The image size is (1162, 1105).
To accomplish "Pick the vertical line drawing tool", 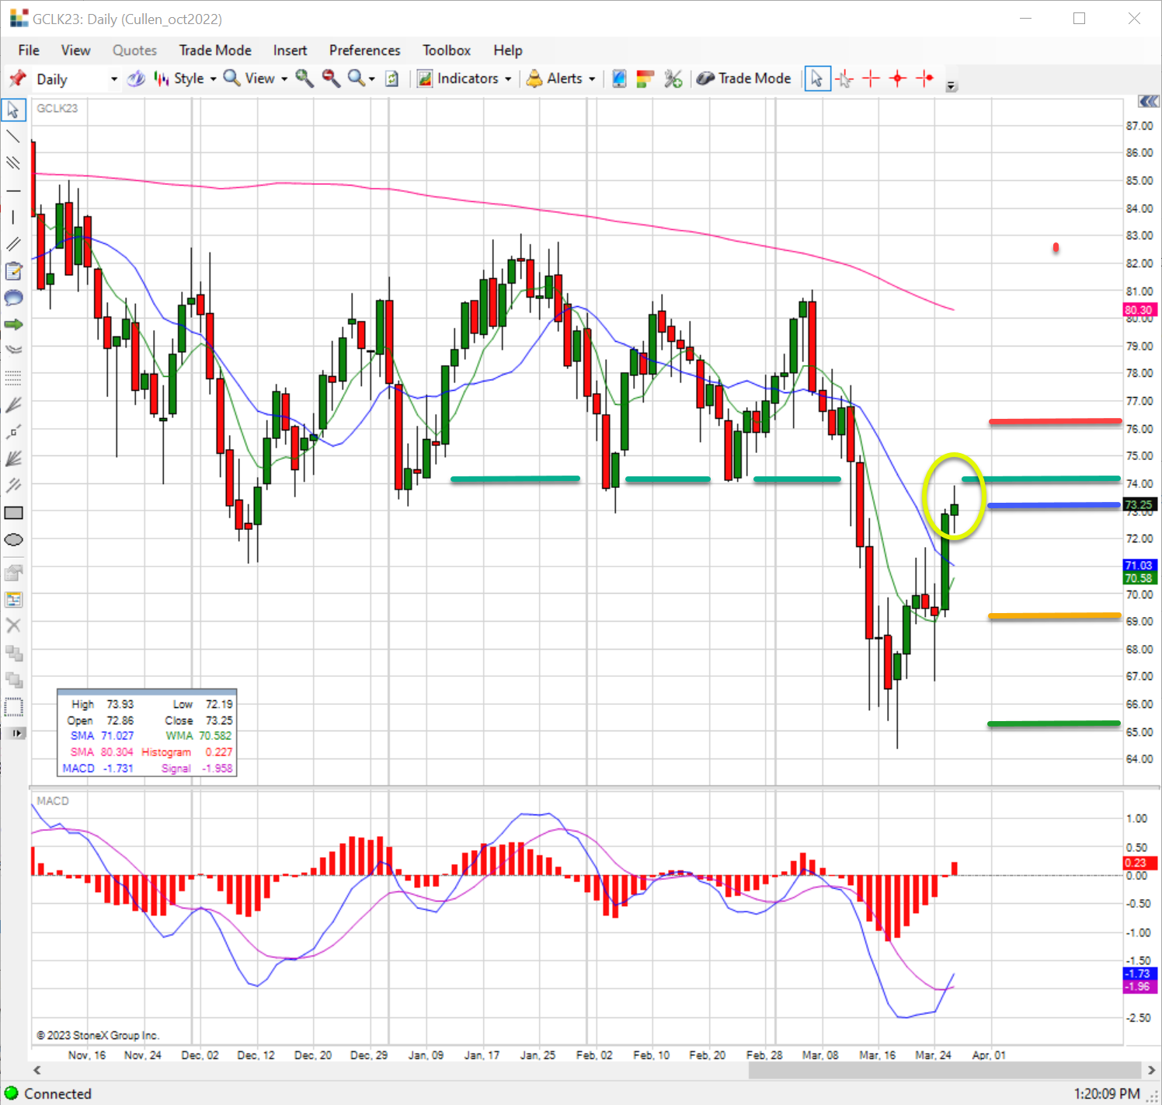I will pyautogui.click(x=13, y=218).
